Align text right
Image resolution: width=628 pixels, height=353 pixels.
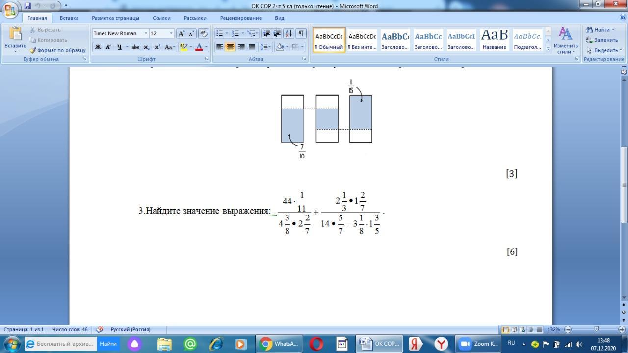coord(241,47)
